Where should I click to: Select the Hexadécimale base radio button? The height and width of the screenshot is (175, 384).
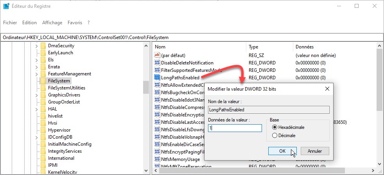point(275,127)
